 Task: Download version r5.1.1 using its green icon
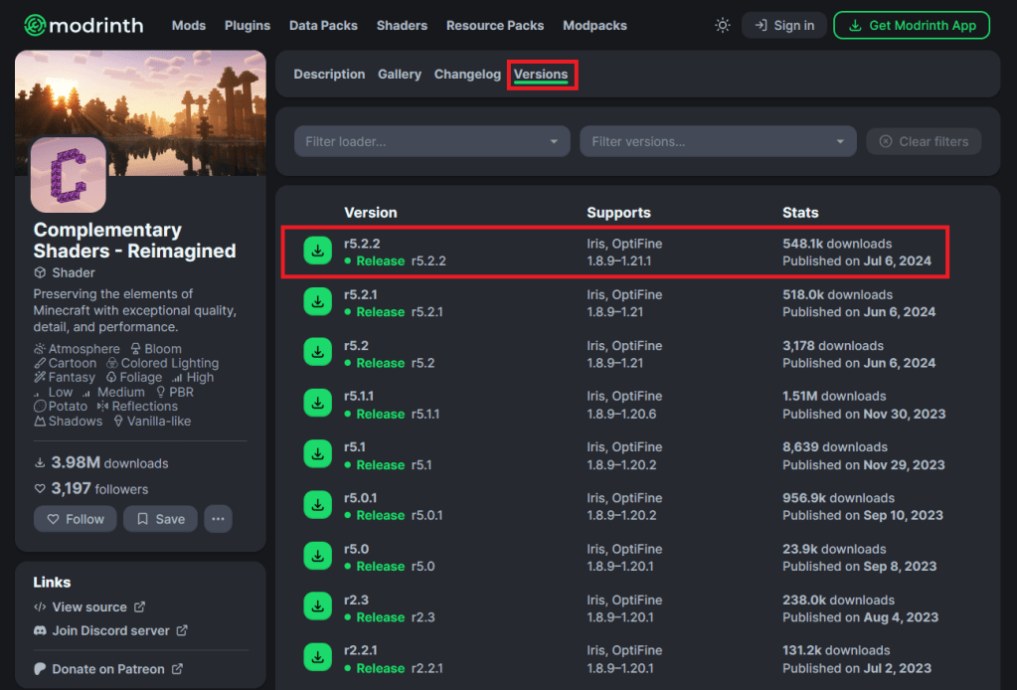[x=317, y=404]
